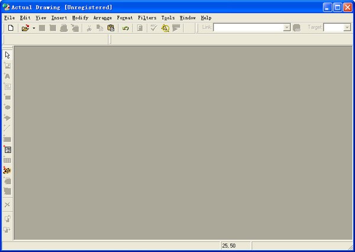Click the green curved arrow undo icon
This screenshot has width=355, height=252.
pos(125,28)
